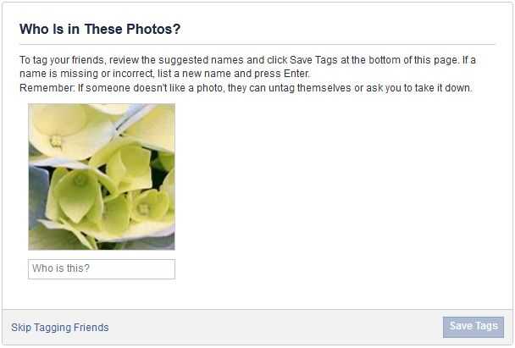Save the suggested tags with the blue button

(473, 327)
